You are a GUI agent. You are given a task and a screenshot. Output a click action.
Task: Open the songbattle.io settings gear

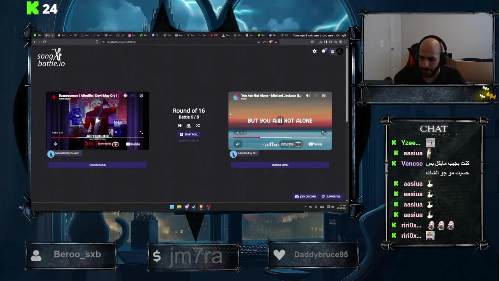315,51
